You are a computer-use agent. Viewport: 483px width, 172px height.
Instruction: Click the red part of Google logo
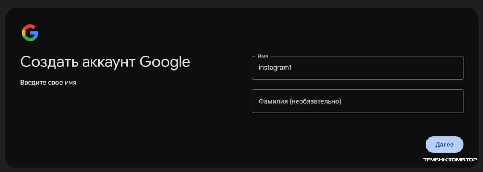pyautogui.click(x=28, y=27)
